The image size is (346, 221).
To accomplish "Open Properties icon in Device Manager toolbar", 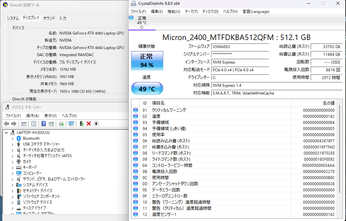I will (x=34, y=124).
